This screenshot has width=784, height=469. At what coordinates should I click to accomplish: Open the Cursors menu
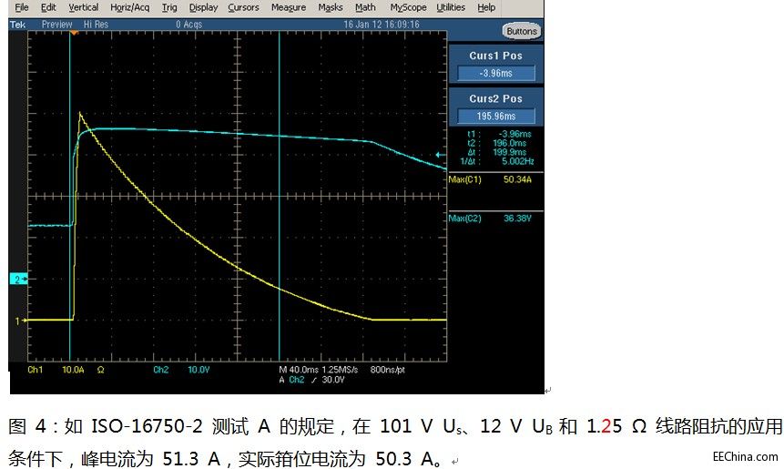coord(243,7)
